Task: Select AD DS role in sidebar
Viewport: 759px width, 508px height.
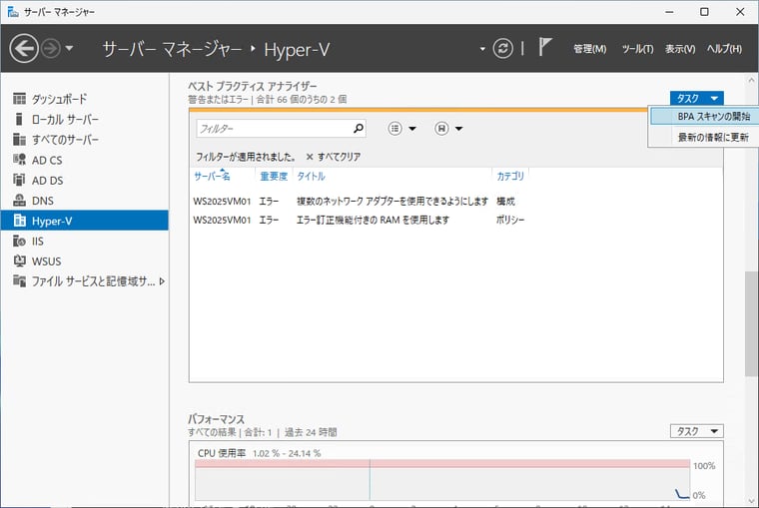Action: click(x=85, y=181)
